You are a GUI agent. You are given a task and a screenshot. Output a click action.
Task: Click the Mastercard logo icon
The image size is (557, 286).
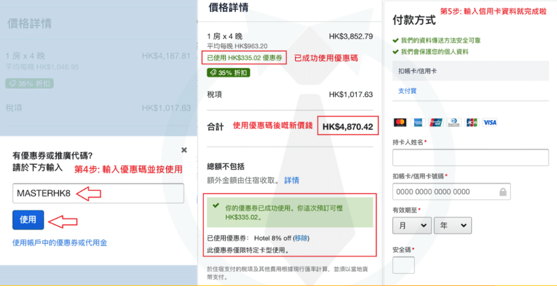click(x=400, y=122)
